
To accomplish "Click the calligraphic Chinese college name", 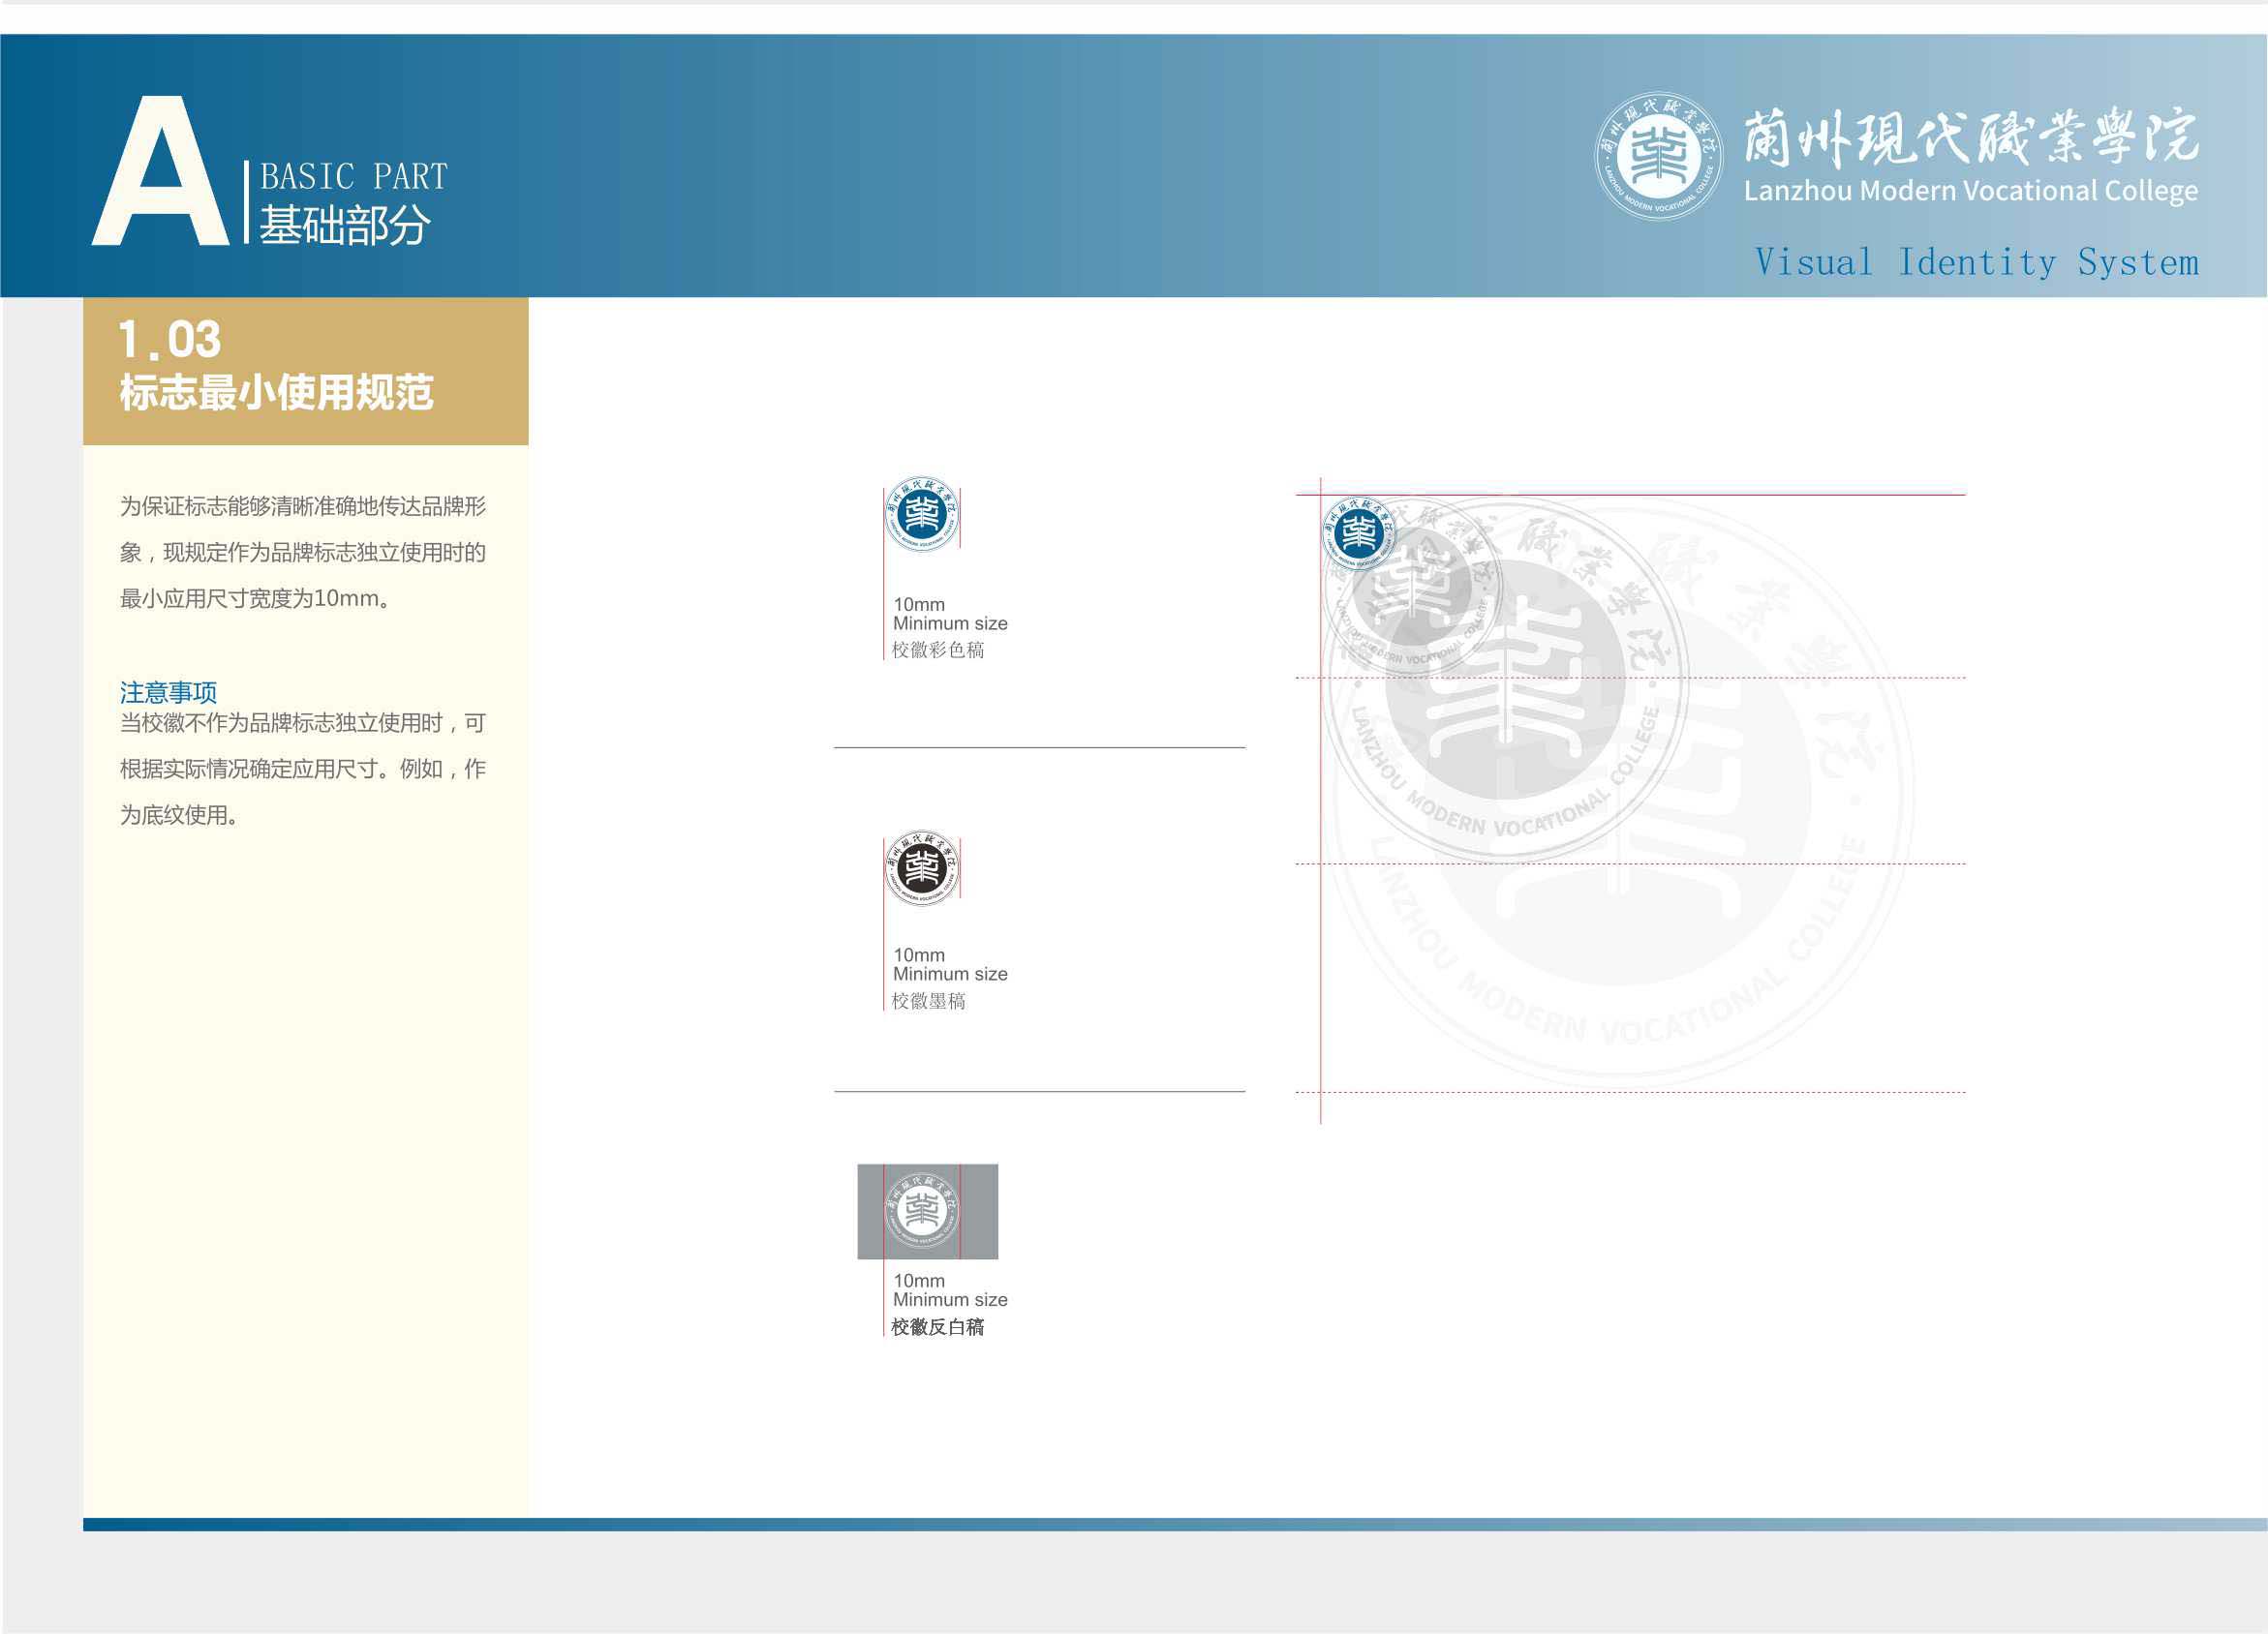I will click(x=1970, y=137).
